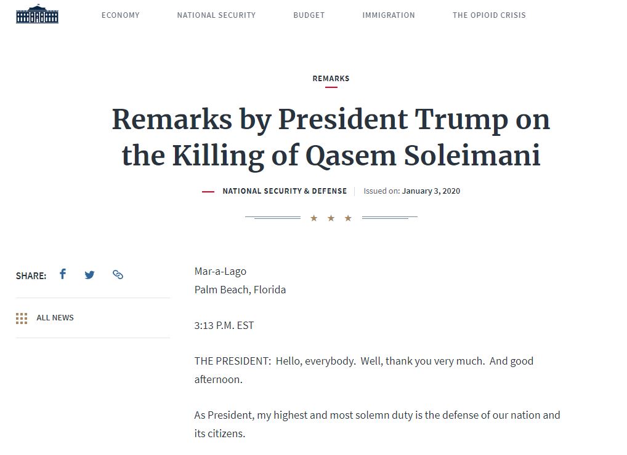Share the article on Twitter

pyautogui.click(x=89, y=275)
